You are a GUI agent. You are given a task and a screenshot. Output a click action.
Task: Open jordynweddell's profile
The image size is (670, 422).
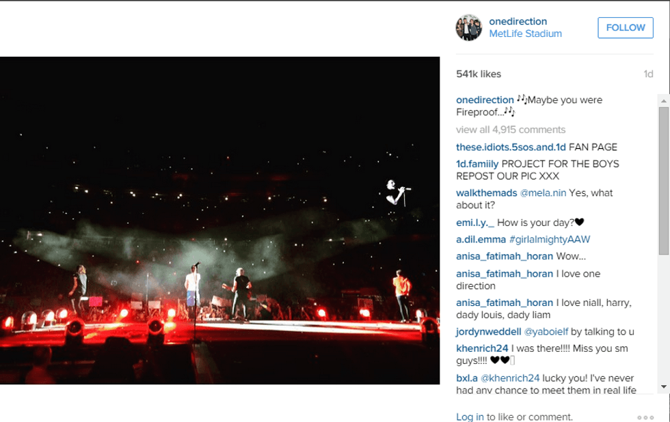tap(489, 332)
